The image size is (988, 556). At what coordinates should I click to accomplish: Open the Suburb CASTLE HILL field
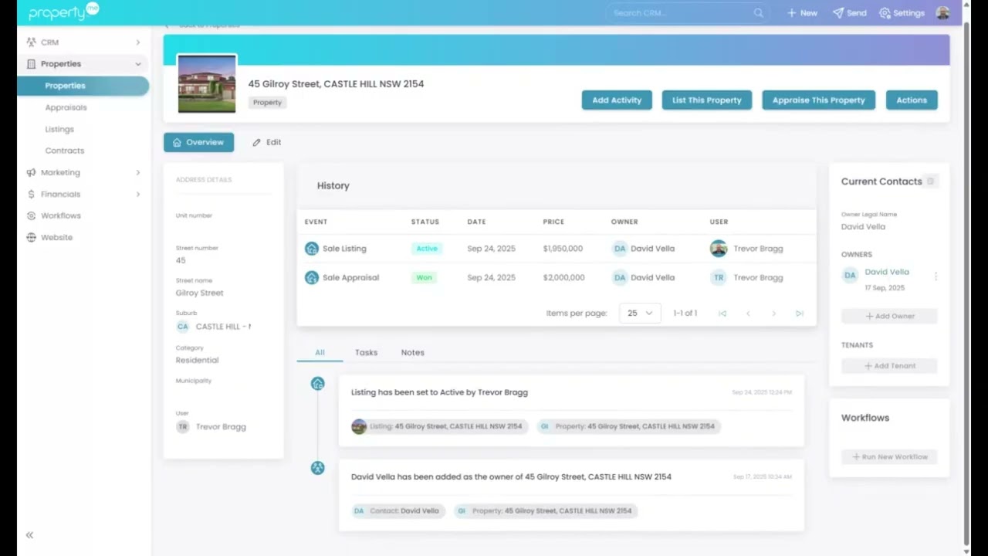click(214, 327)
